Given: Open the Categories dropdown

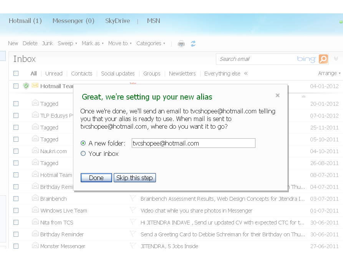Looking at the screenshot, I should click(x=151, y=43).
